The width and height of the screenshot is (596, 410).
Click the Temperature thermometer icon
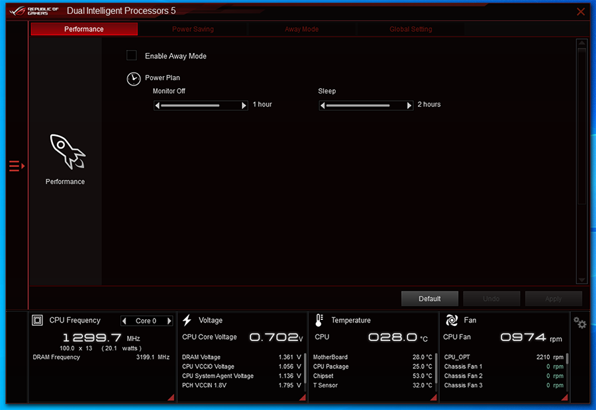[319, 320]
